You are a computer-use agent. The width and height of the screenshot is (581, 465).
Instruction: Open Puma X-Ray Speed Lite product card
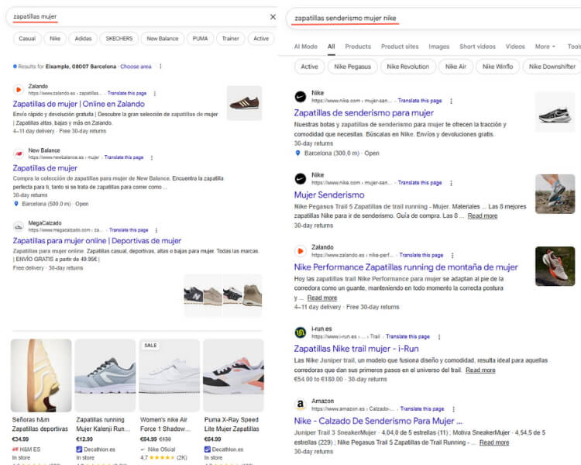tap(233, 401)
